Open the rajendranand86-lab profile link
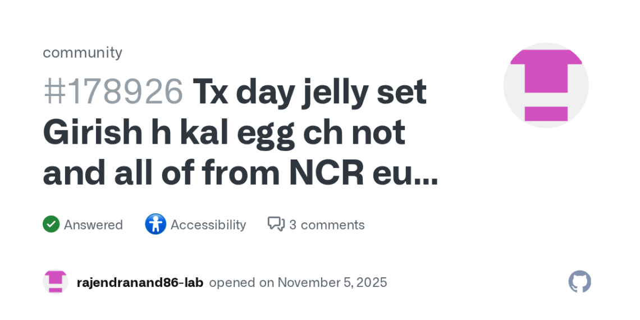640x320 pixels. click(x=140, y=282)
